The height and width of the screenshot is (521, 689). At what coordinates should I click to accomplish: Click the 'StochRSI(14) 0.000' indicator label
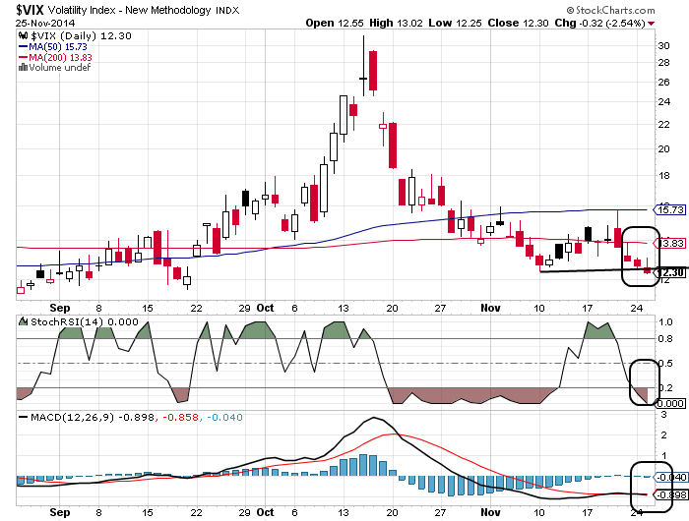[x=85, y=321]
